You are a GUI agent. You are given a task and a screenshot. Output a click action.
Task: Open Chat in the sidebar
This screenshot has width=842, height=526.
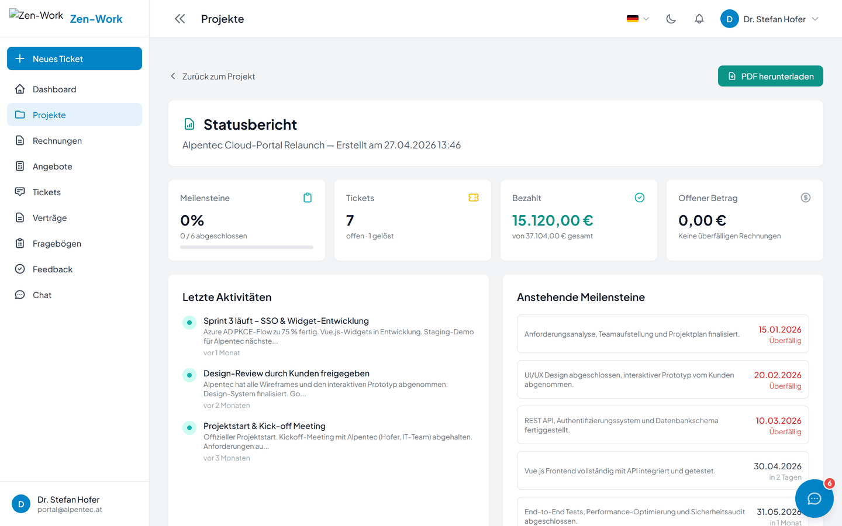74,295
